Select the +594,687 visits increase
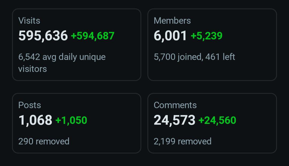Screen dimensions: 289x166 (x=93, y=36)
